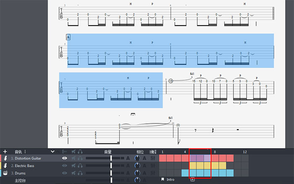Click the add track plus icon
294x184 pixels.
click(5, 151)
